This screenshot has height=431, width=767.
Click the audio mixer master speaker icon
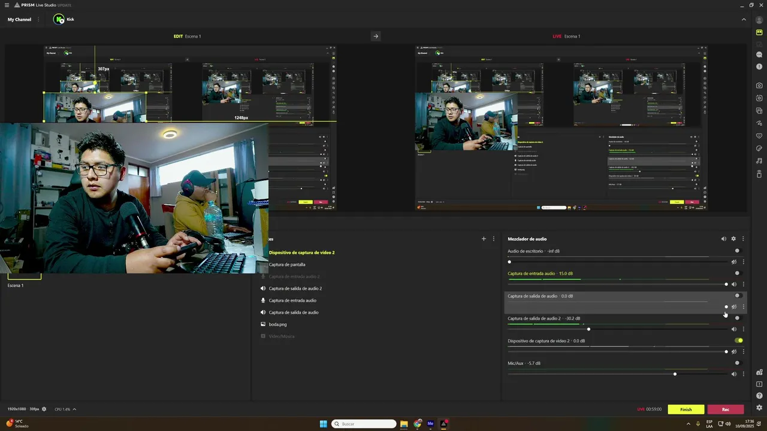723,239
